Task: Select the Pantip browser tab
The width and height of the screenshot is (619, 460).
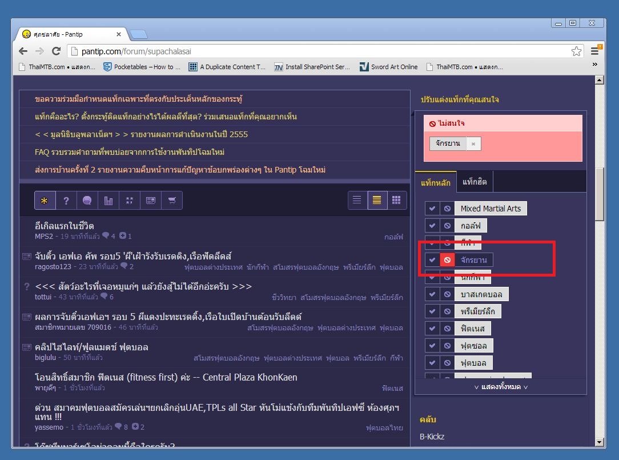Action: pos(71,34)
